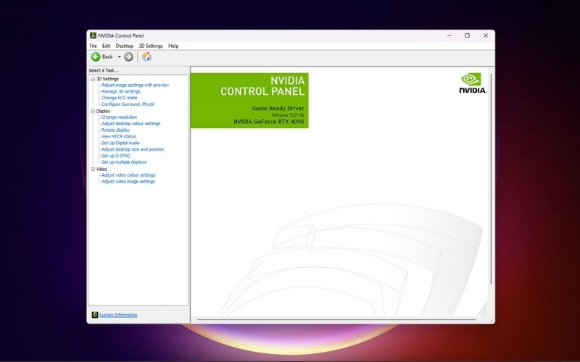The width and height of the screenshot is (580, 362).
Task: Open the Desktop menu
Action: (x=124, y=46)
